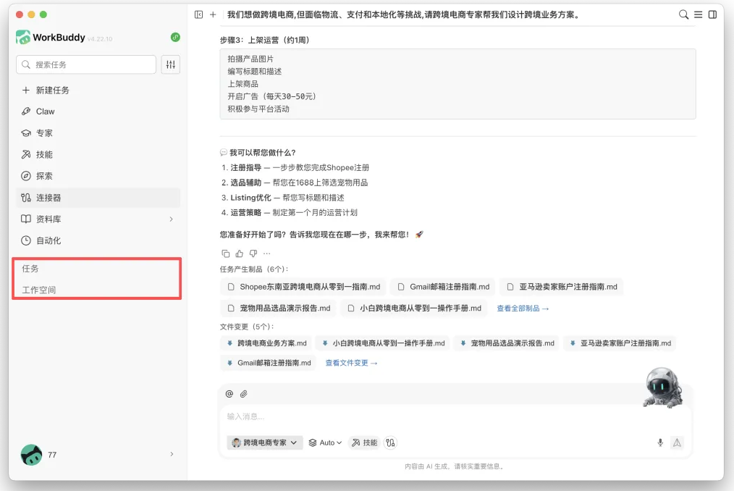This screenshot has width=734, height=491.
Task: Select 连接器 connectors item
Action: [x=98, y=198]
